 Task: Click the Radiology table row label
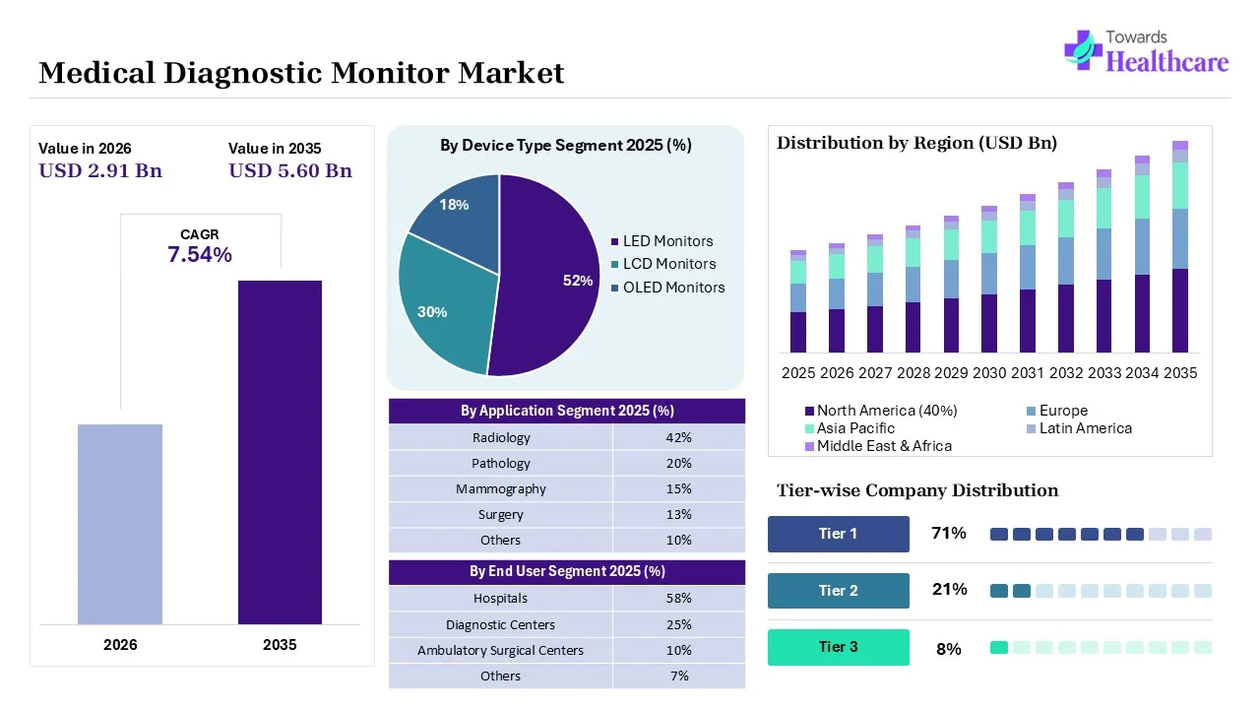click(x=501, y=437)
